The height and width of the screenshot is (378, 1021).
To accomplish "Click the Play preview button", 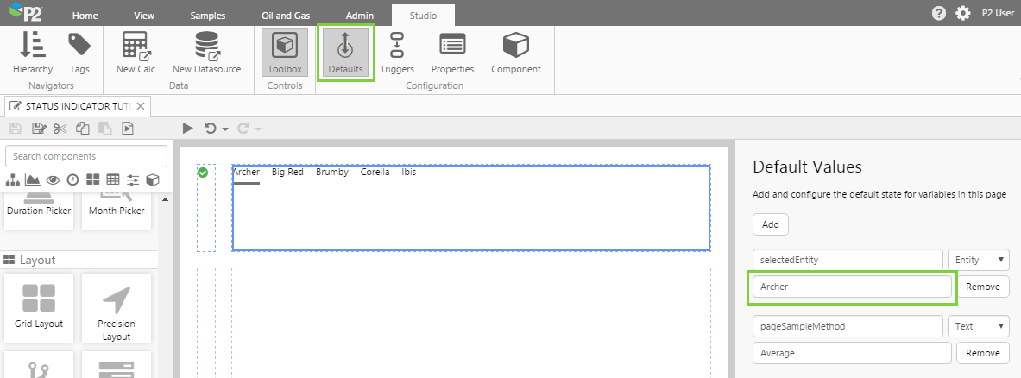I will [x=187, y=129].
